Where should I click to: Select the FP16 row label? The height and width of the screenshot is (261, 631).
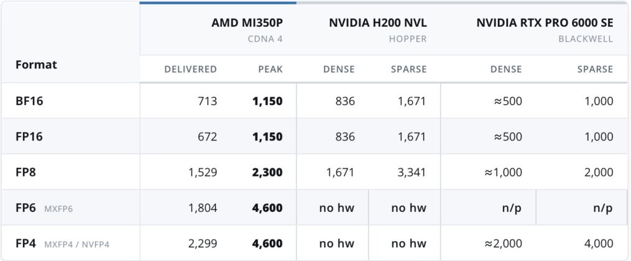point(29,136)
